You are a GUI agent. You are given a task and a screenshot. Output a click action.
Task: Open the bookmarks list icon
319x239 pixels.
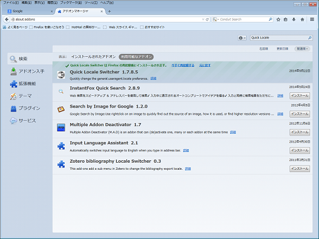[x=286, y=20]
